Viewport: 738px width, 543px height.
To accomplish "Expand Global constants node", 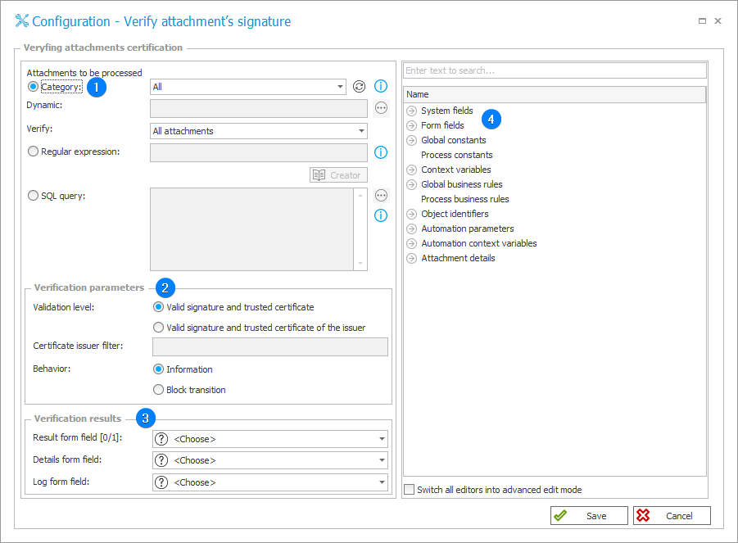I will click(412, 140).
